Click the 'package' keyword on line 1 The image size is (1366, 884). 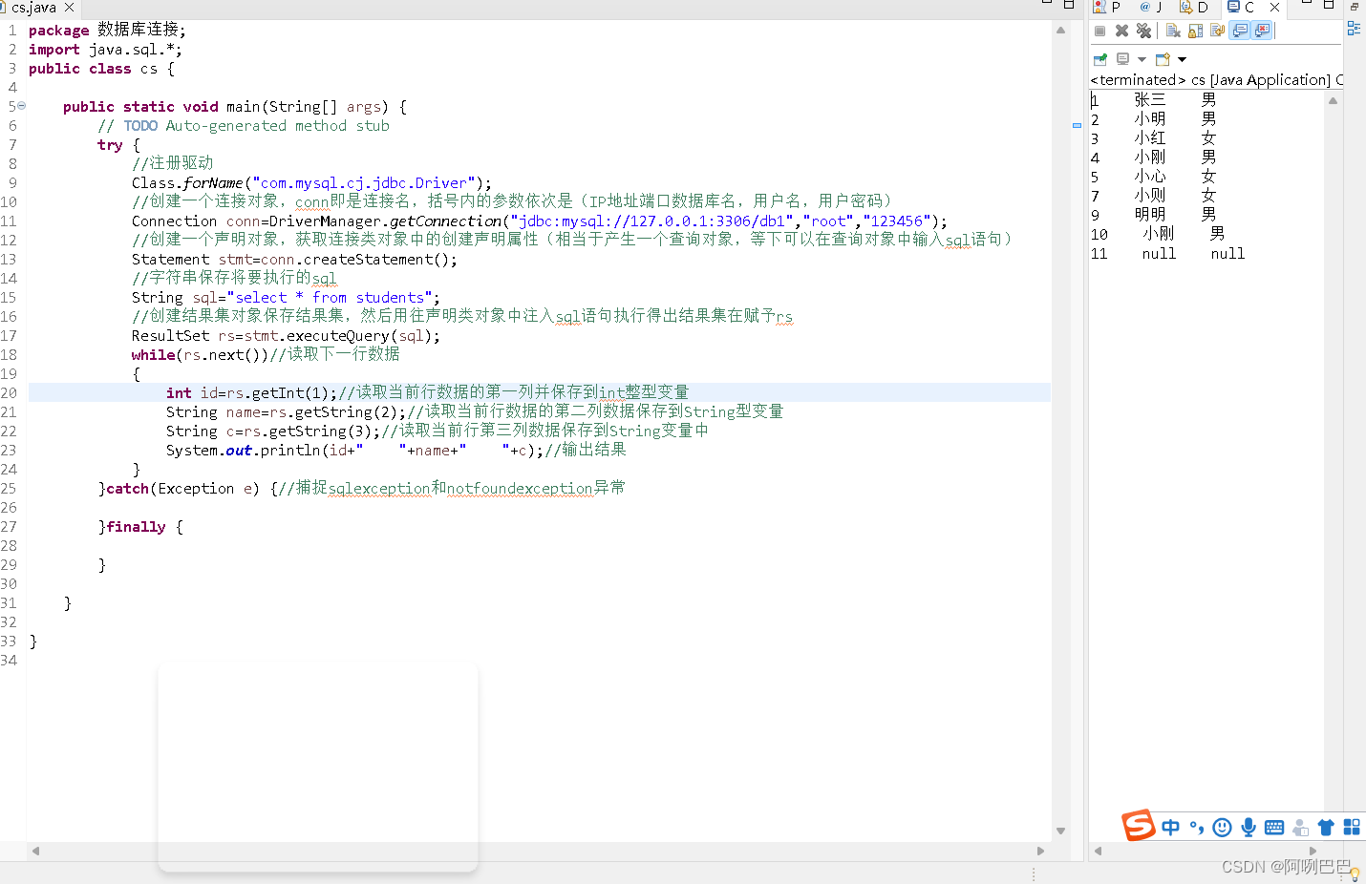(x=58, y=31)
